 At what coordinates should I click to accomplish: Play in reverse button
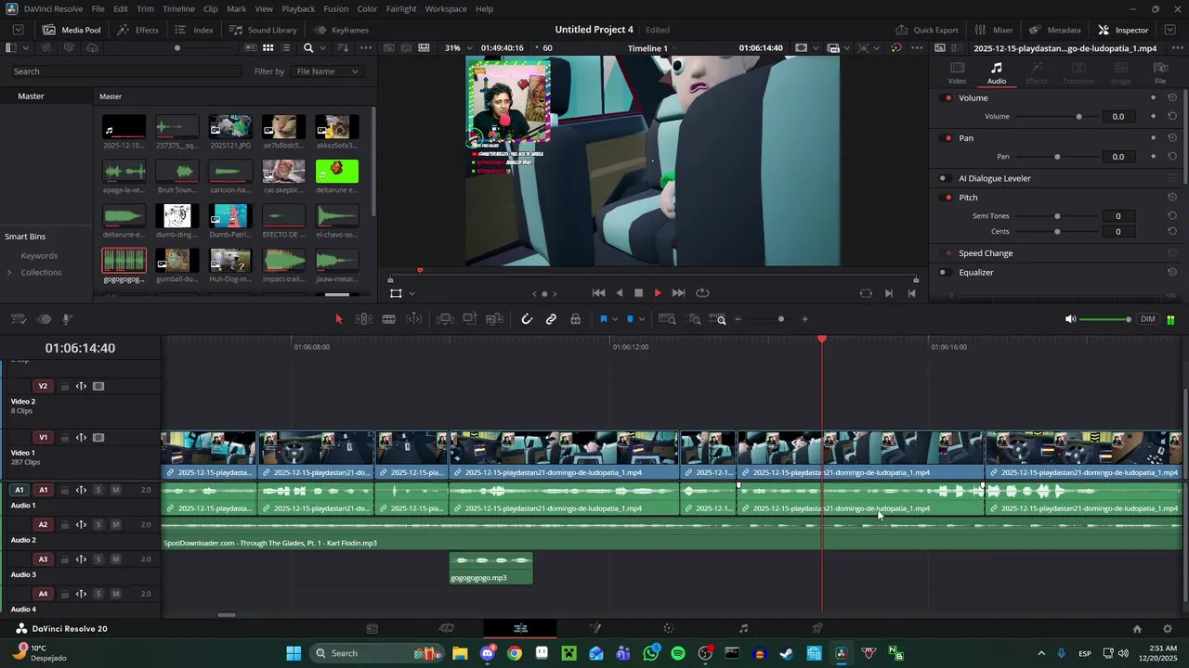tap(620, 293)
